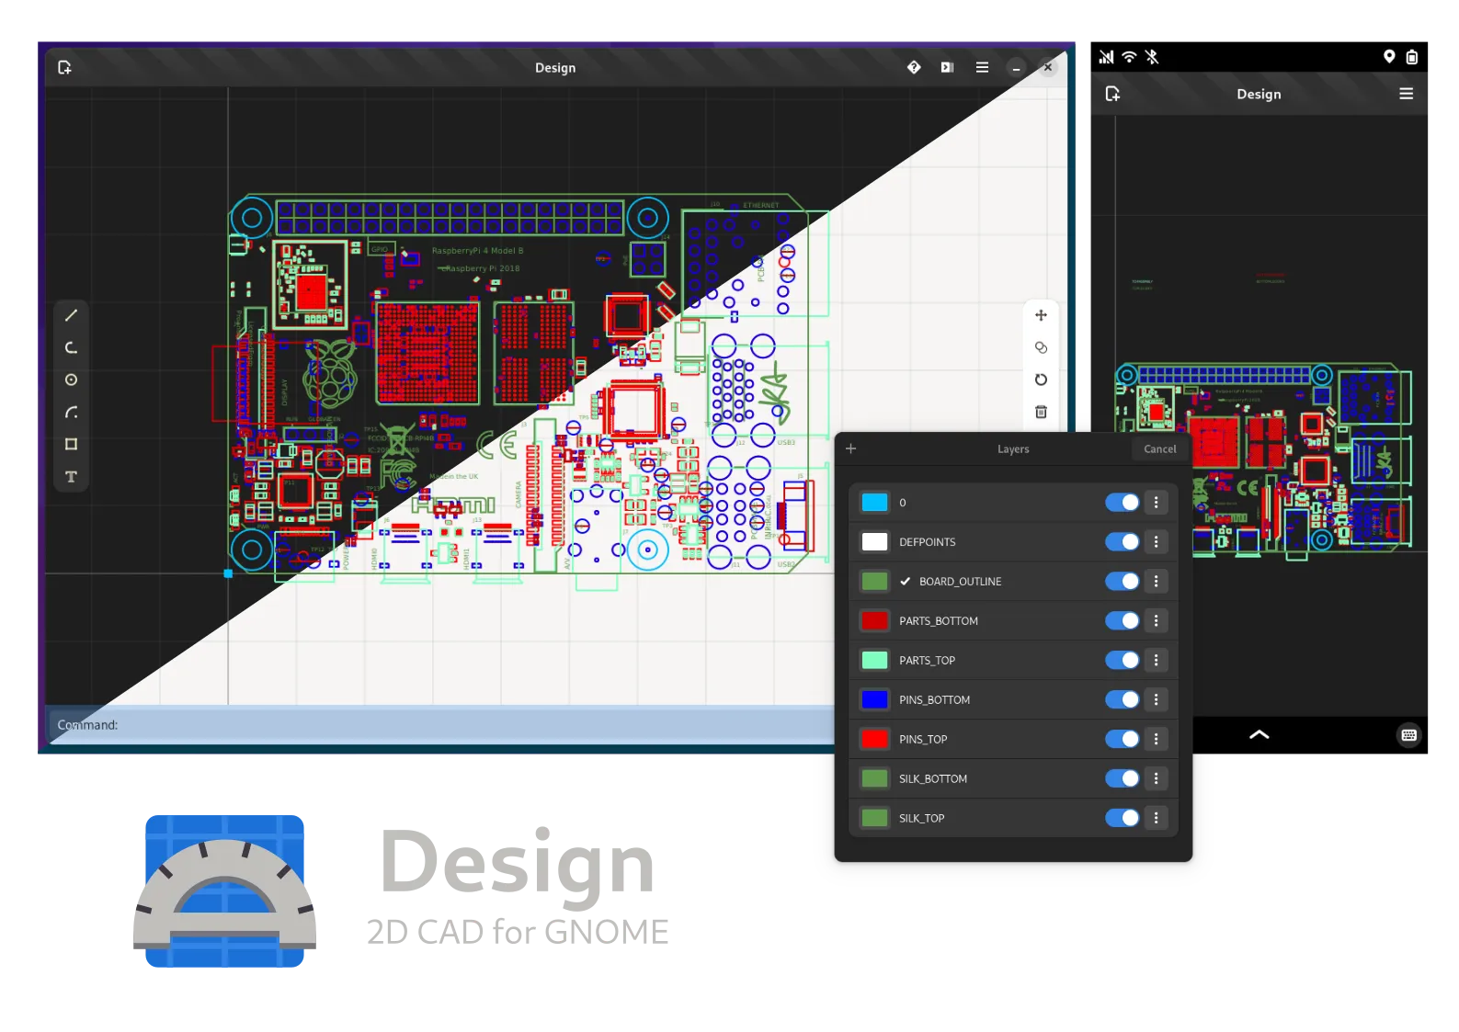Select the Circle tool in left toolbar

71,380
